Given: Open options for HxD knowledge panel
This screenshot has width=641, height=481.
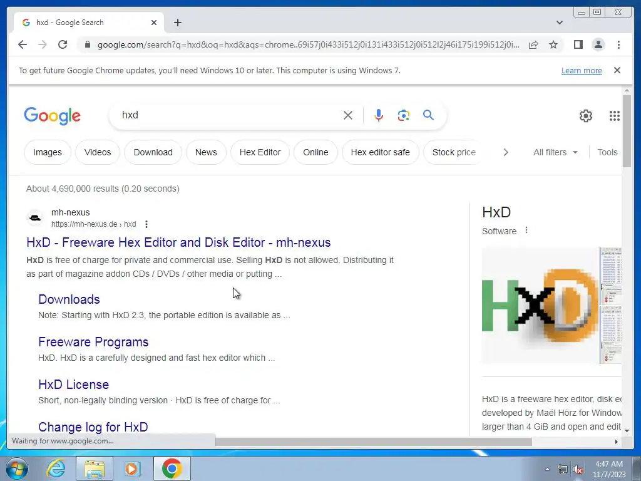Looking at the screenshot, I should pyautogui.click(x=526, y=230).
